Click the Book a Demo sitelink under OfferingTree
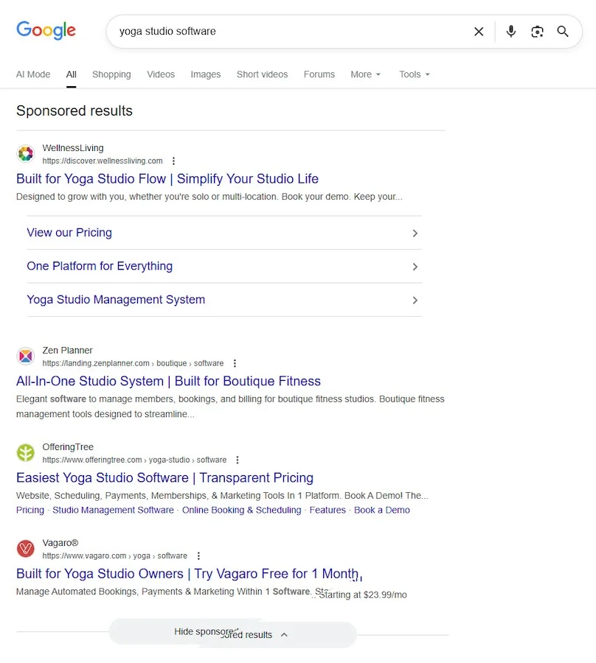Viewport: 596px width, 663px height. [382, 510]
